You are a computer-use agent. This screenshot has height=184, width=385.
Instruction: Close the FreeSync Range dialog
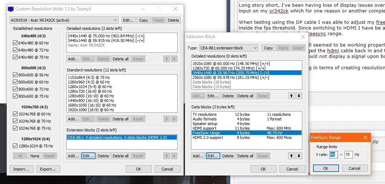coord(365,137)
